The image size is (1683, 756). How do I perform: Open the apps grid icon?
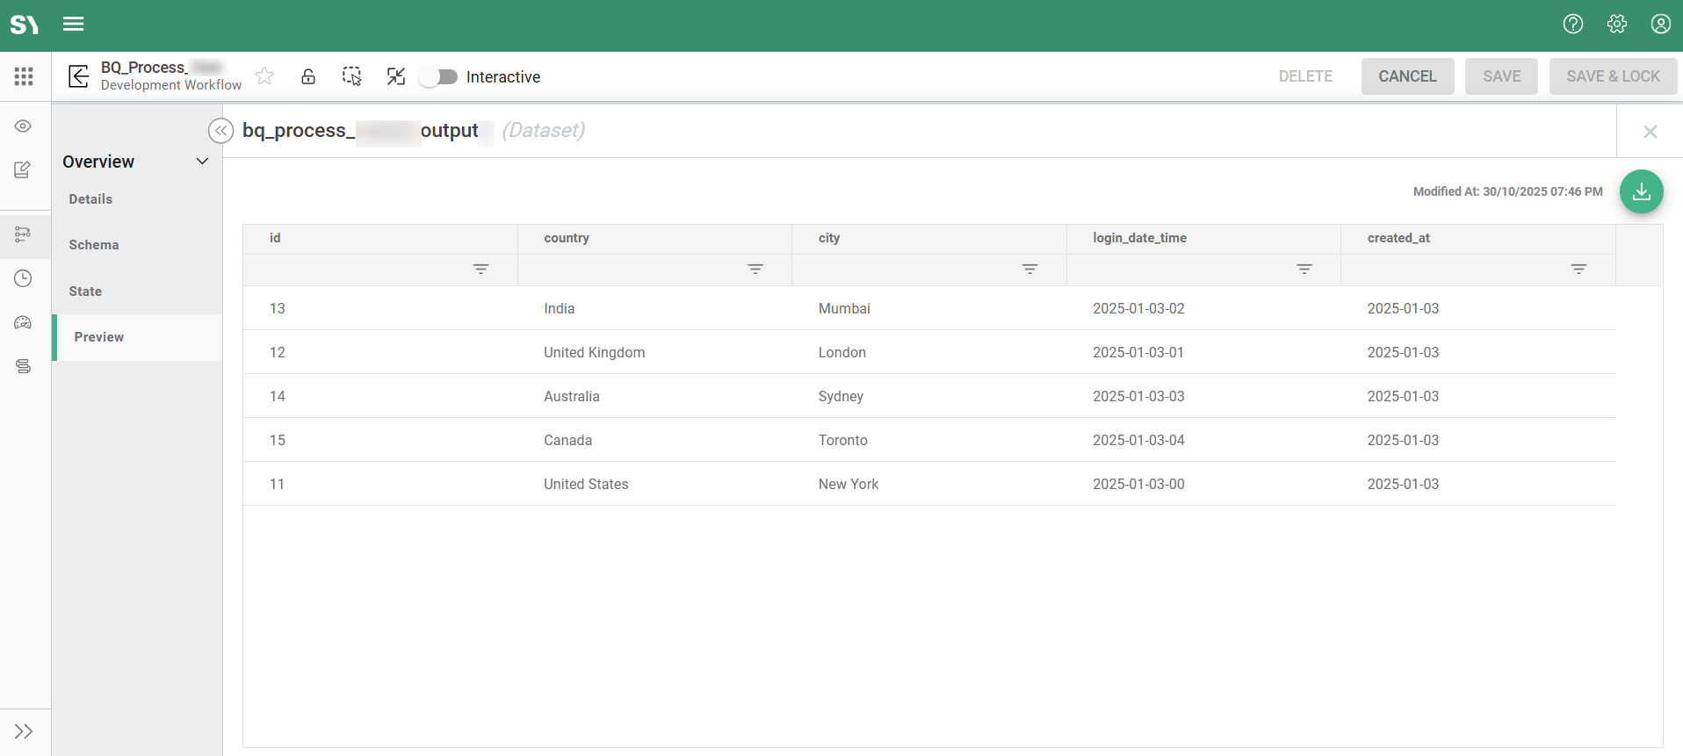24,76
